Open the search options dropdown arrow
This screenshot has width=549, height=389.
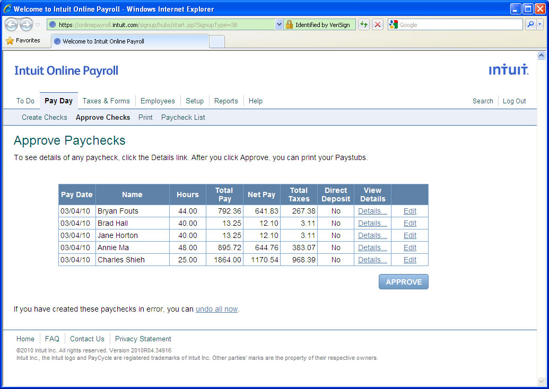coord(540,24)
